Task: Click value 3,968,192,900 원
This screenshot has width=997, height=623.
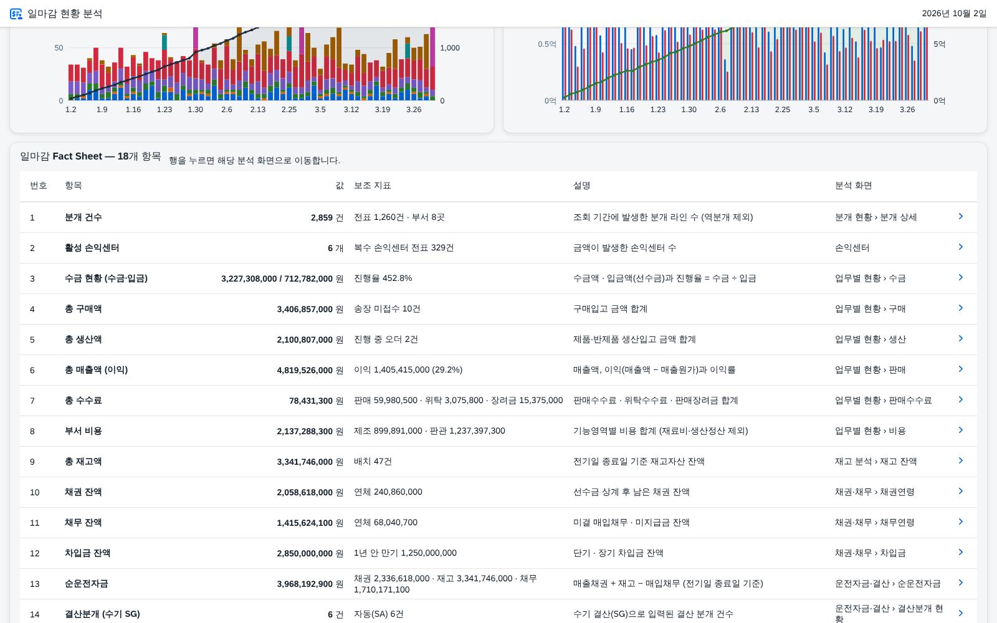Action: (x=310, y=584)
